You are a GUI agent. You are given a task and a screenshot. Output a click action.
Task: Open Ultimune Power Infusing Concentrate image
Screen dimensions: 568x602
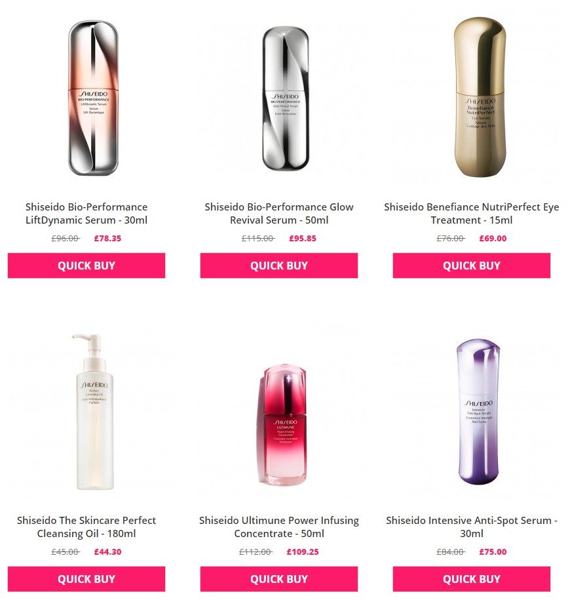click(284, 424)
